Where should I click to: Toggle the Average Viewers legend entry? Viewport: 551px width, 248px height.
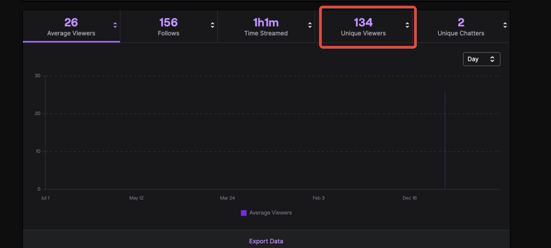(270, 213)
